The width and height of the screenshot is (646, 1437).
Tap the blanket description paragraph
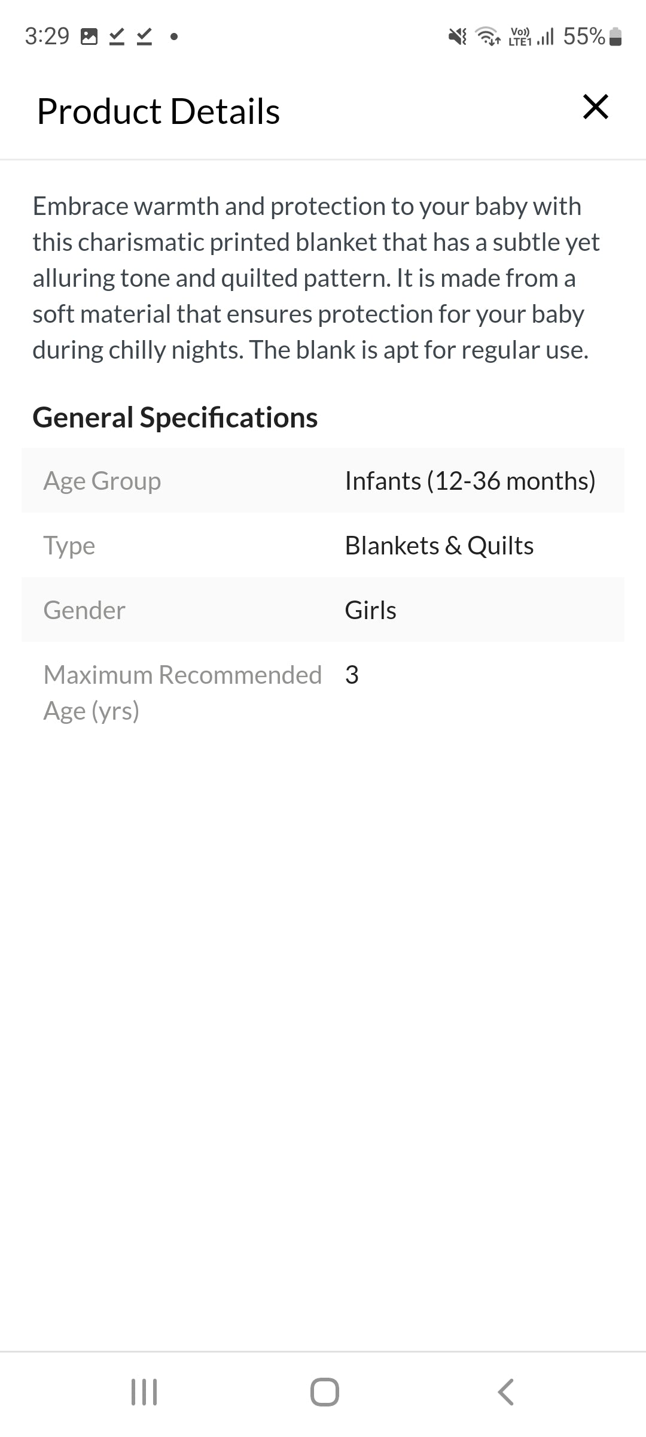pyautogui.click(x=316, y=278)
